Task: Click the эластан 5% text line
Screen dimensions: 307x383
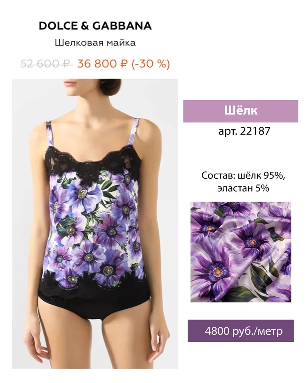Action: (243, 188)
